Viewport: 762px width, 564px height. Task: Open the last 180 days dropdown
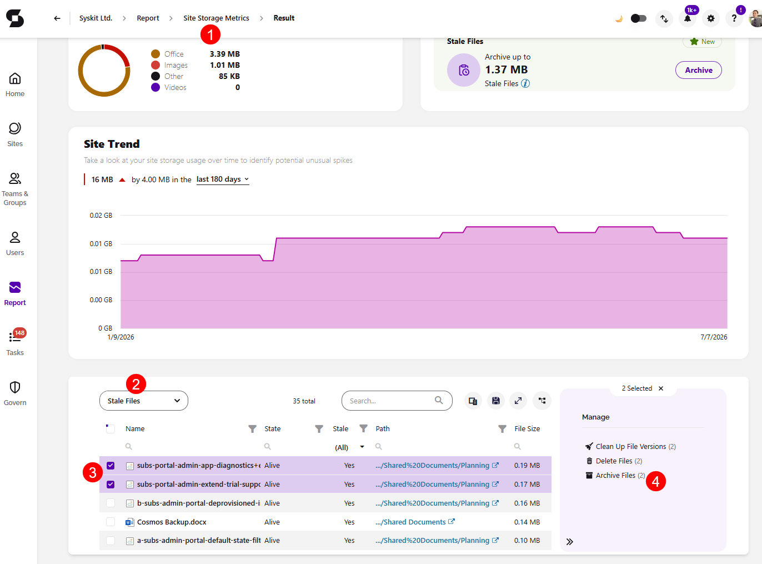click(x=223, y=179)
